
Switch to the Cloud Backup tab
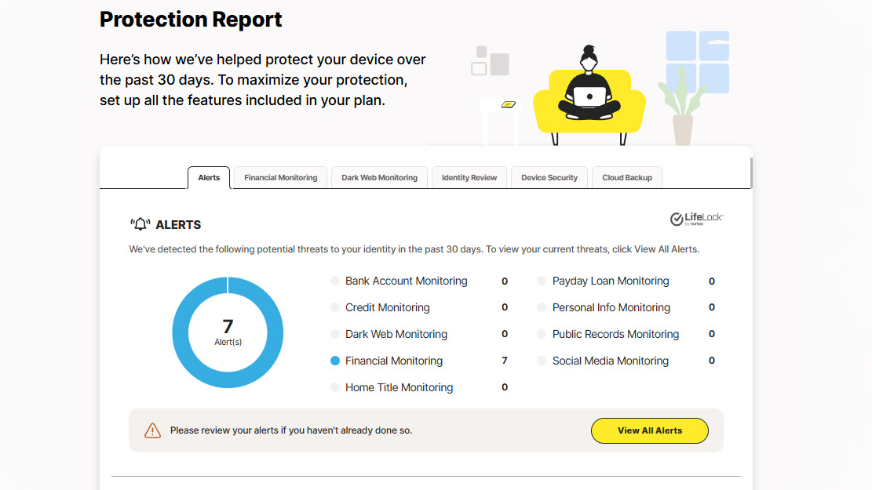627,178
